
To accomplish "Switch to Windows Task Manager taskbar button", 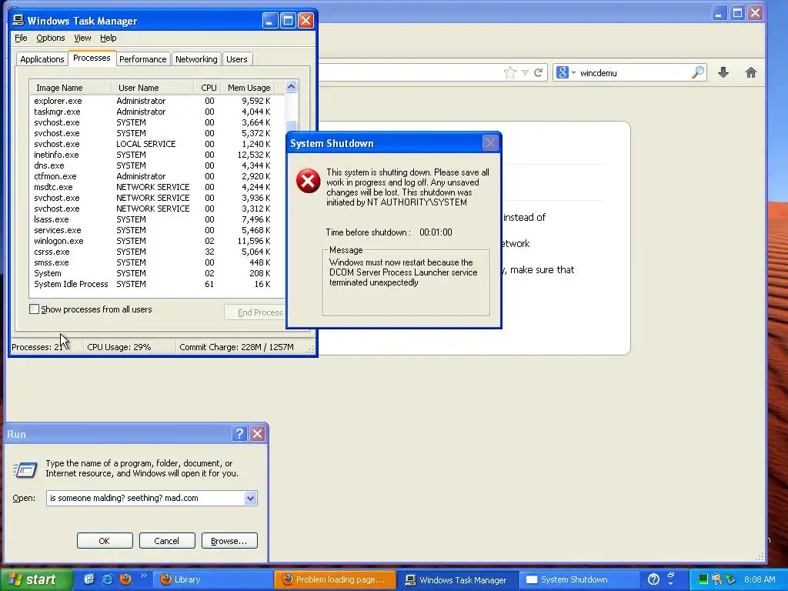I will (x=458, y=580).
